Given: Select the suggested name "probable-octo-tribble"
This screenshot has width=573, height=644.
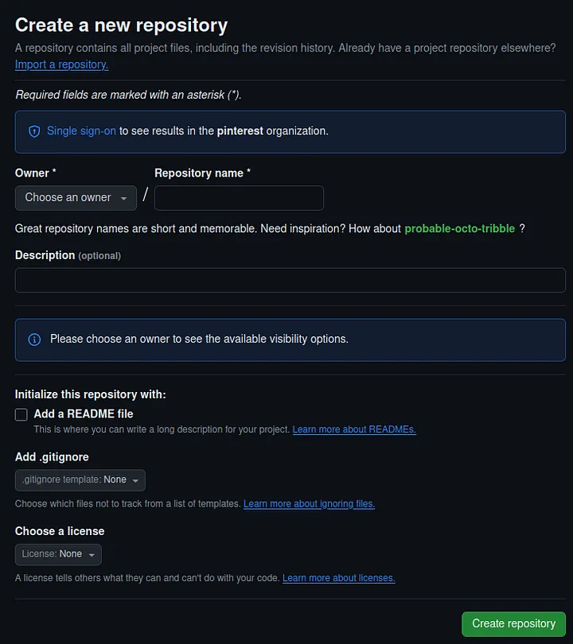Looking at the screenshot, I should pos(460,228).
